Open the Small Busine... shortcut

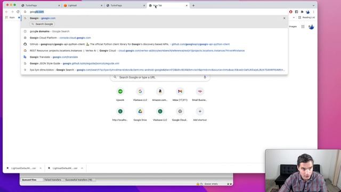(x=200, y=94)
